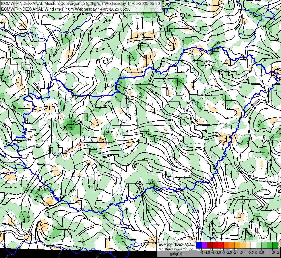Click the legend tick label 2
Image resolution: width=281 pixels, height=258 pixels.
(278, 253)
